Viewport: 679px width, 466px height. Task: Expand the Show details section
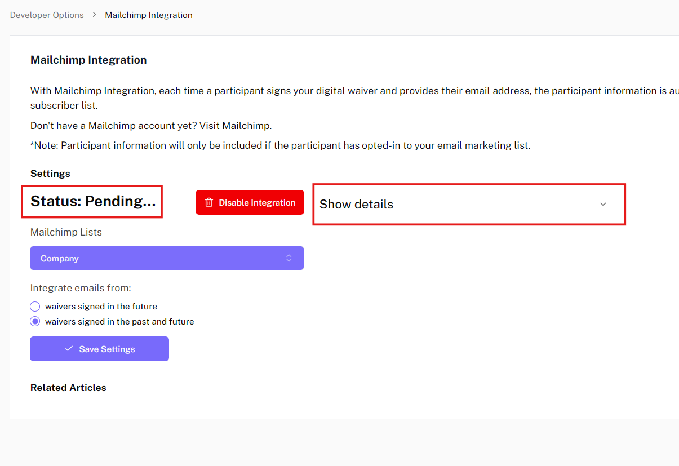pos(356,205)
